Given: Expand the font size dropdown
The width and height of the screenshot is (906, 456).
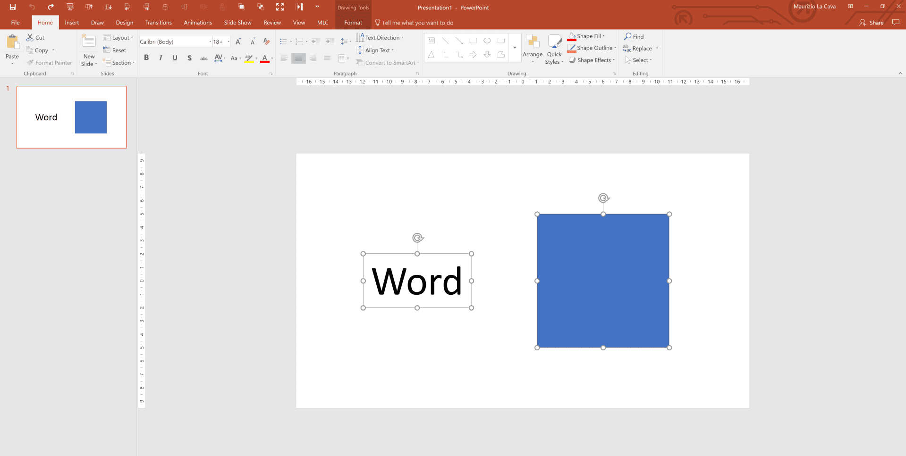Looking at the screenshot, I should pos(228,41).
